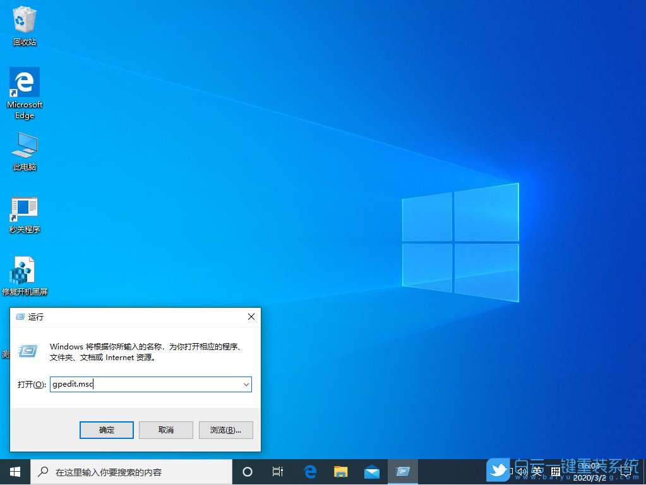Viewport: 646px width, 485px height.
Task: Toggle the 英 input language indicator
Action: [x=537, y=471]
